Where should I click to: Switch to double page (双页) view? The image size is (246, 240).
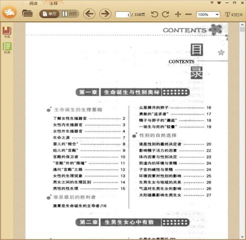tap(69, 14)
